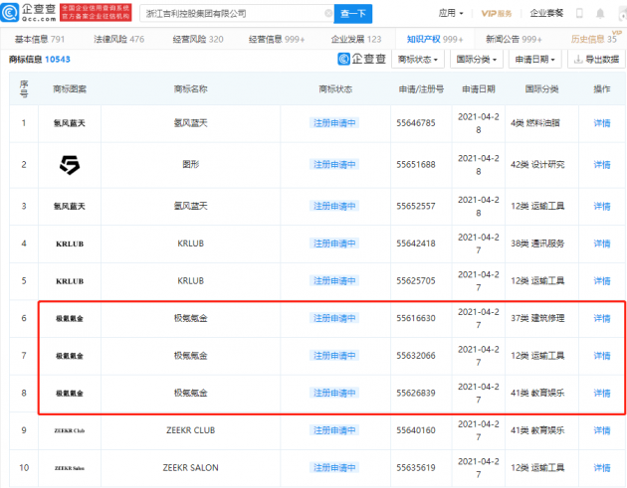Open the VIP服务 link

(x=497, y=14)
